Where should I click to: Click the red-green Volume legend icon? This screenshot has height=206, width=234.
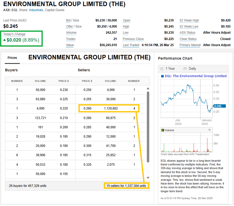(x=163, y=130)
